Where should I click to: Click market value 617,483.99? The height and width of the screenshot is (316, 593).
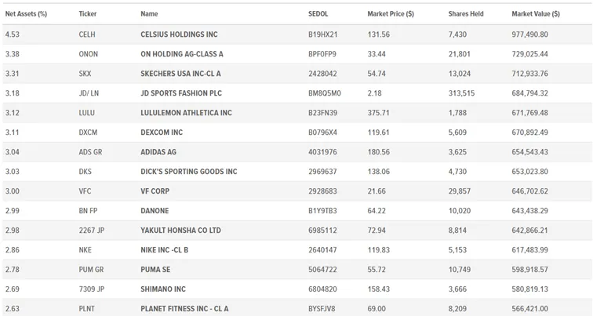tap(529, 250)
